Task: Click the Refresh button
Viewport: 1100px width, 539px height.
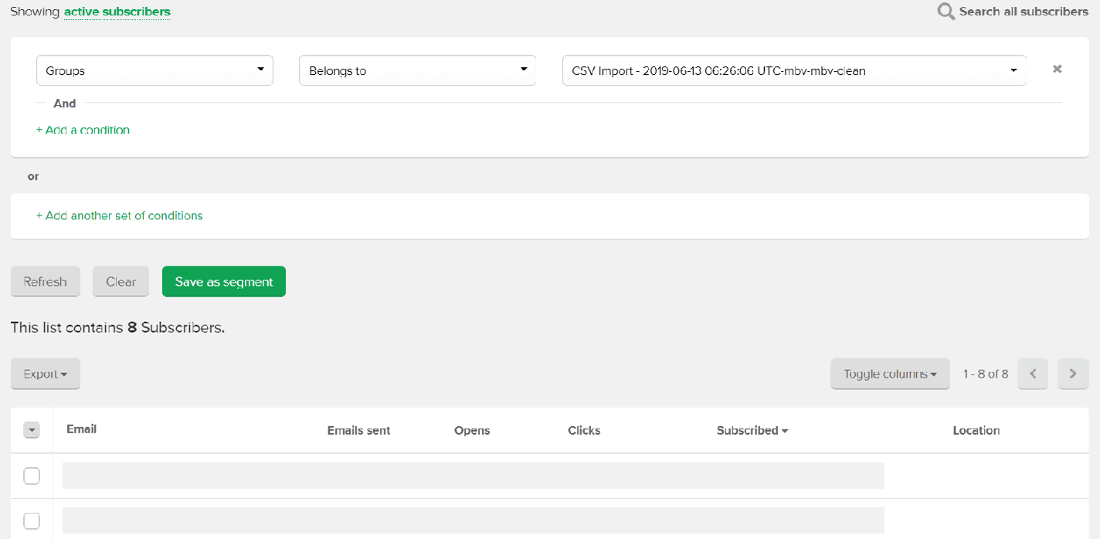Action: coord(45,282)
